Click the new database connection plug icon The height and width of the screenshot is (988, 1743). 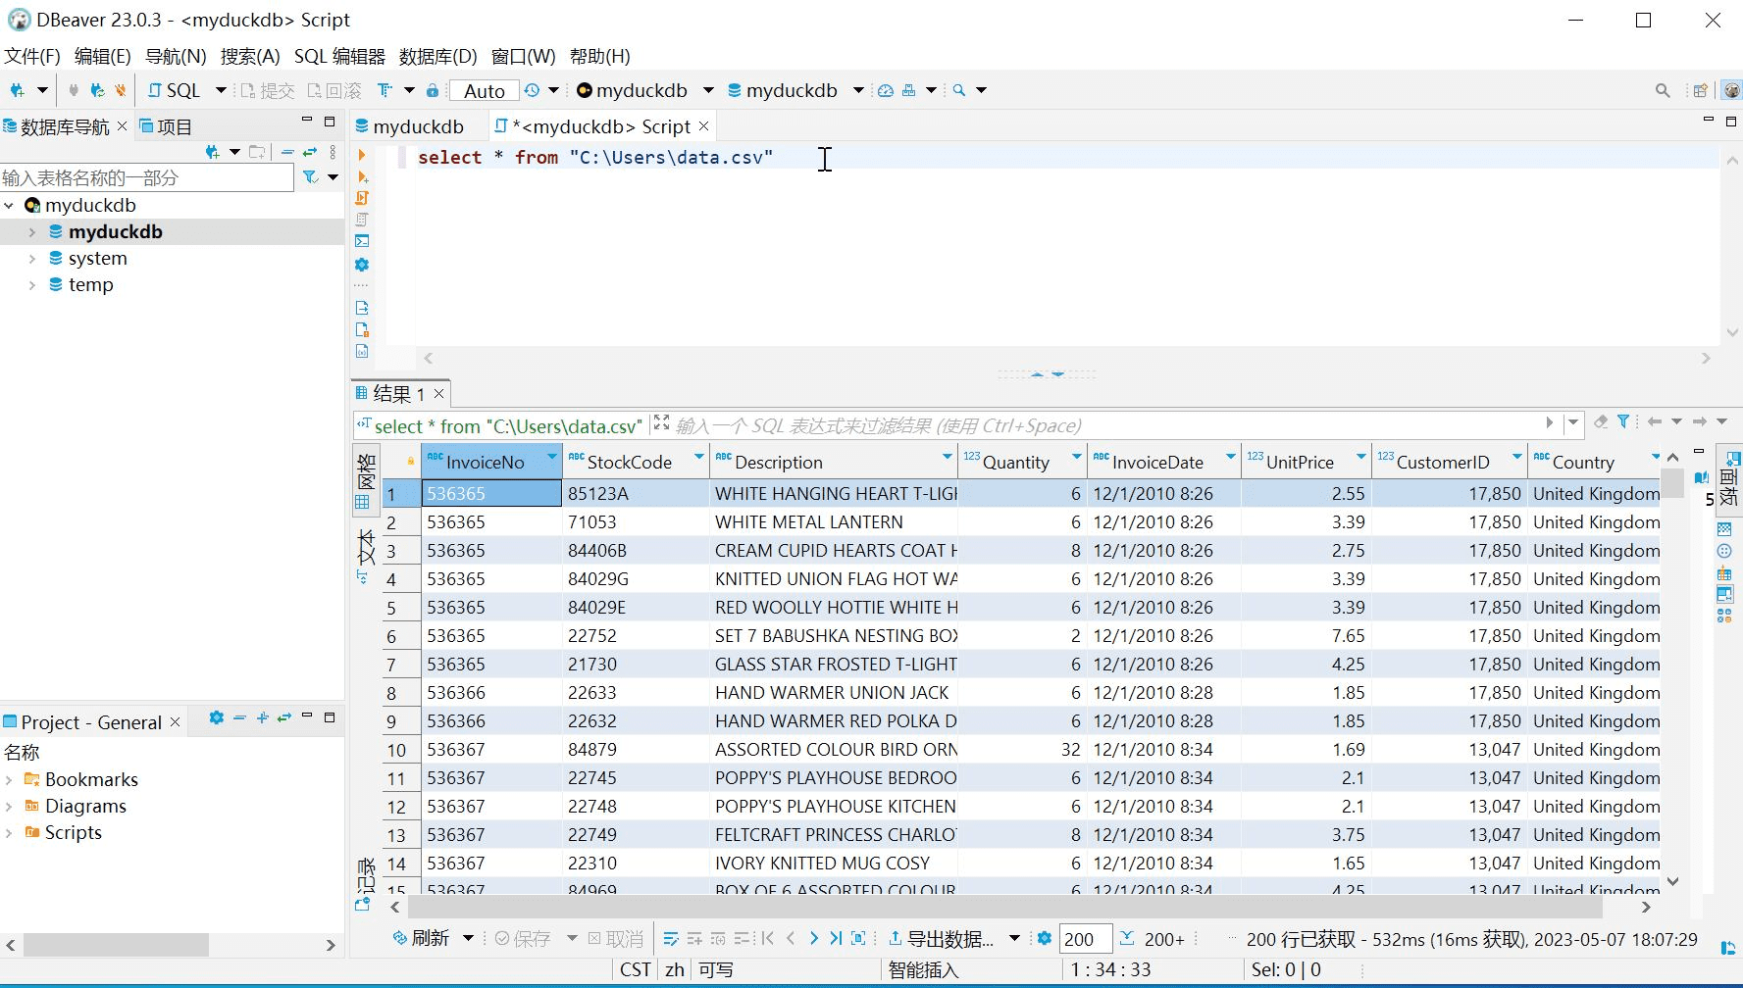pyautogui.click(x=18, y=90)
